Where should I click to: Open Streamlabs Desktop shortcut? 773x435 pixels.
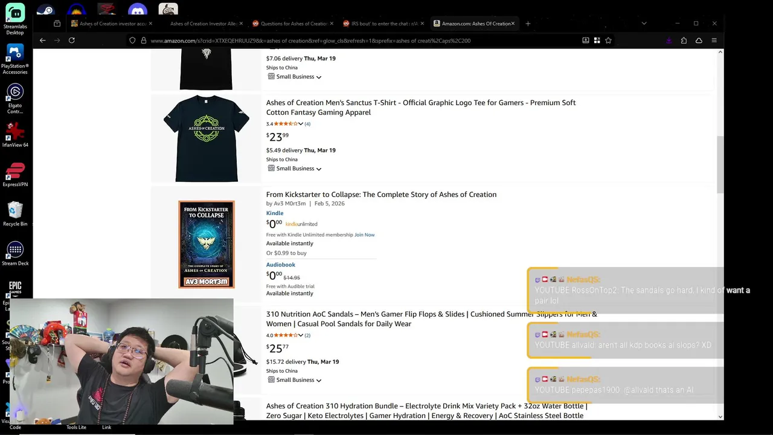[15, 18]
